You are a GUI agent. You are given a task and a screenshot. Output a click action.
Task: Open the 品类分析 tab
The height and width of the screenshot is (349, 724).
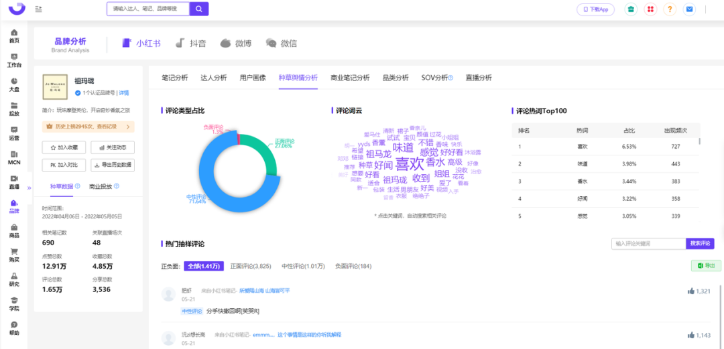(x=396, y=78)
